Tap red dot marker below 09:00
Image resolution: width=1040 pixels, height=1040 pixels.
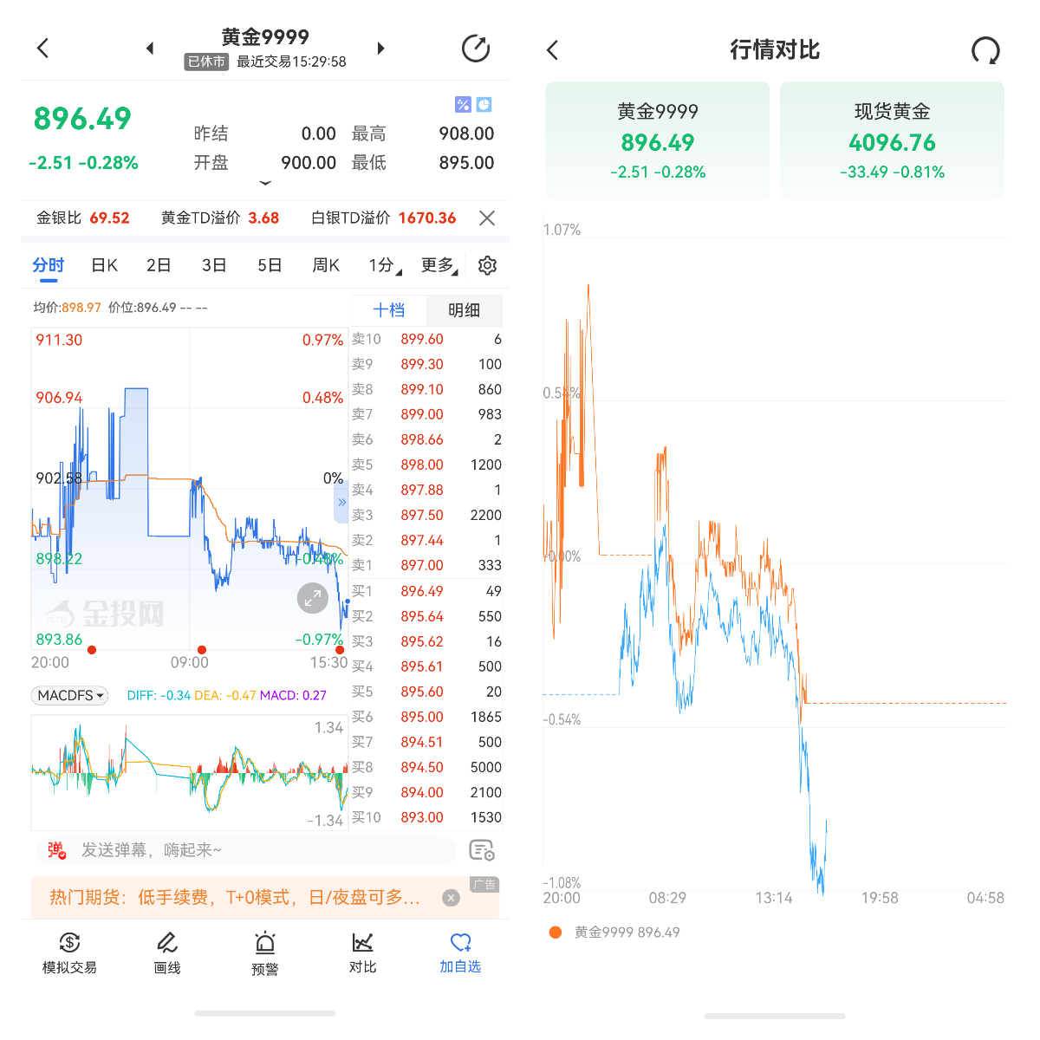tap(202, 650)
